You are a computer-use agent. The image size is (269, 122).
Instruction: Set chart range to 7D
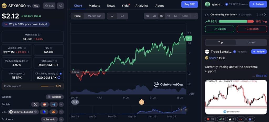tap(154, 16)
